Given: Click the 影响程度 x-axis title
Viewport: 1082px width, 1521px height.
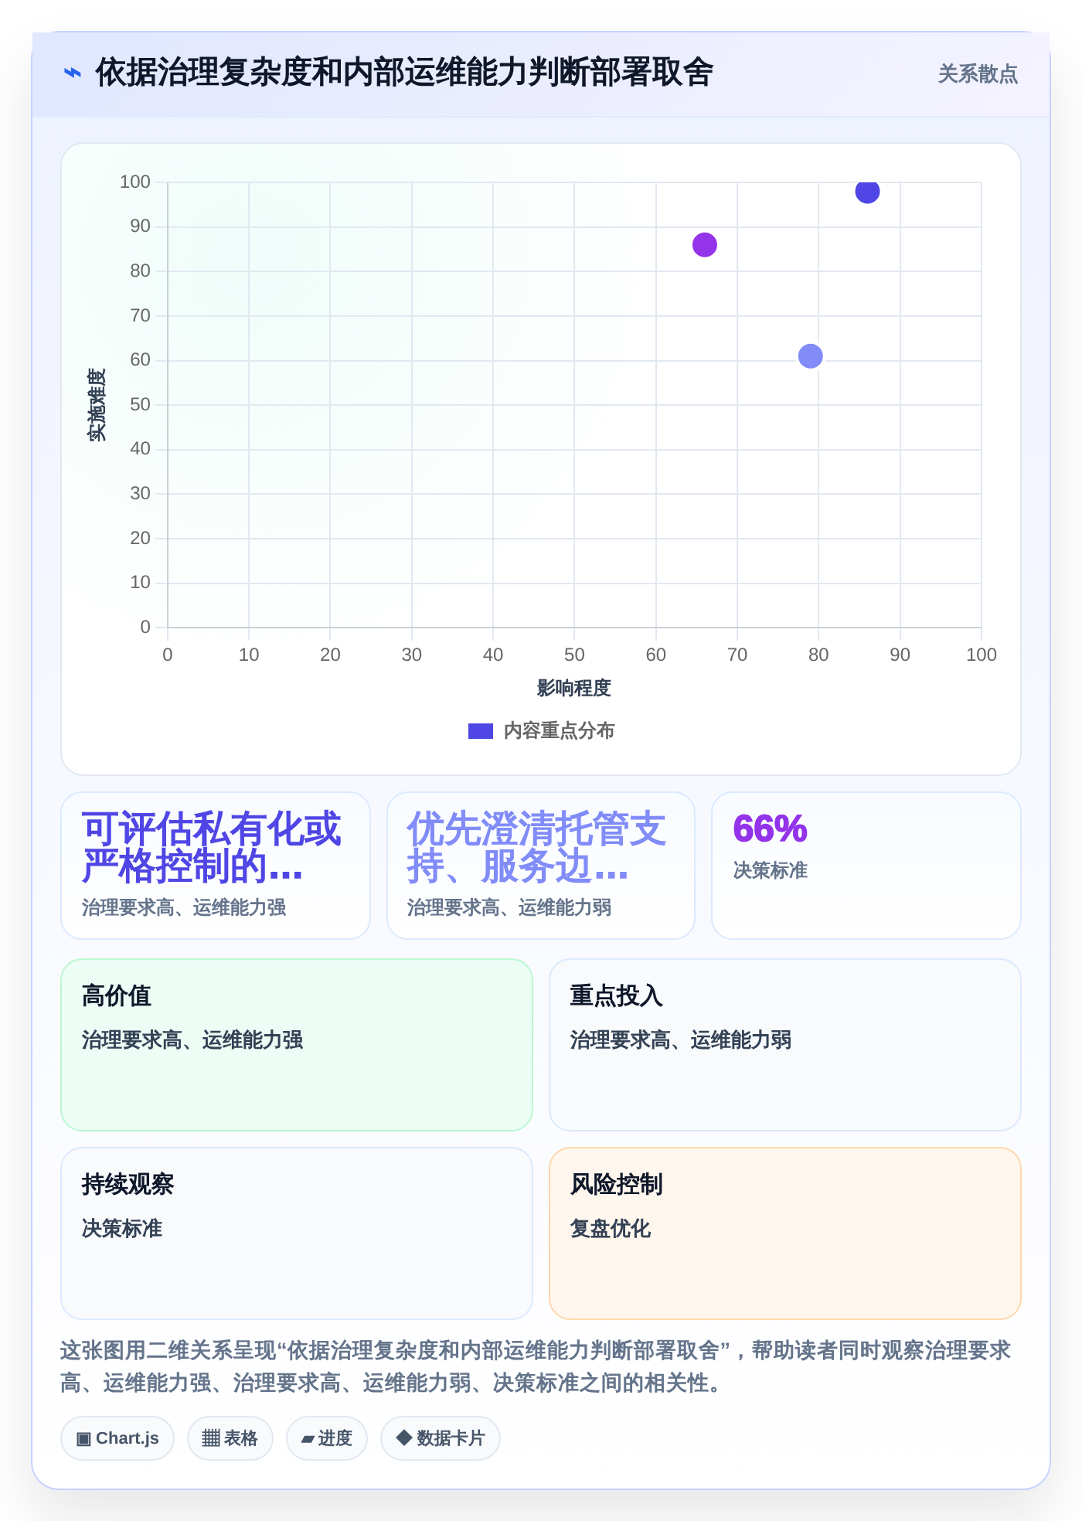Looking at the screenshot, I should [x=574, y=688].
